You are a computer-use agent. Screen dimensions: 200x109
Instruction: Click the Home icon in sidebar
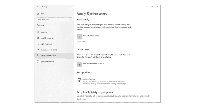pos(38,14)
